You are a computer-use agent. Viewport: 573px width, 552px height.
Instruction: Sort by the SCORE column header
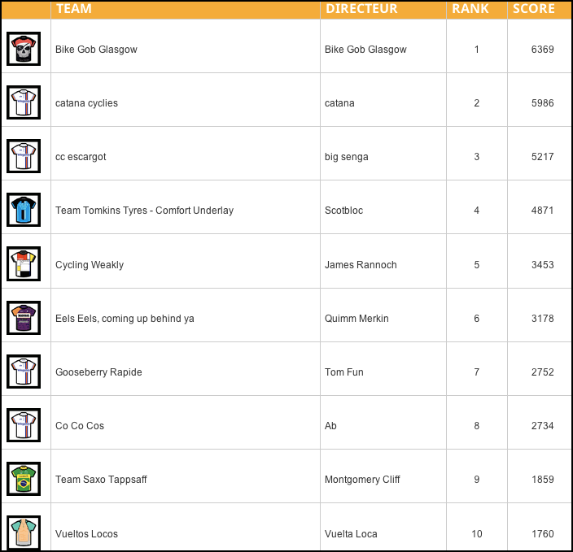534,9
